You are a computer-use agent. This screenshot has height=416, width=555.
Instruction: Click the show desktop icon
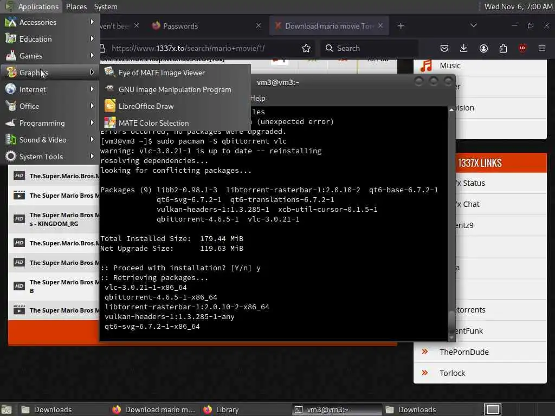(x=7, y=409)
